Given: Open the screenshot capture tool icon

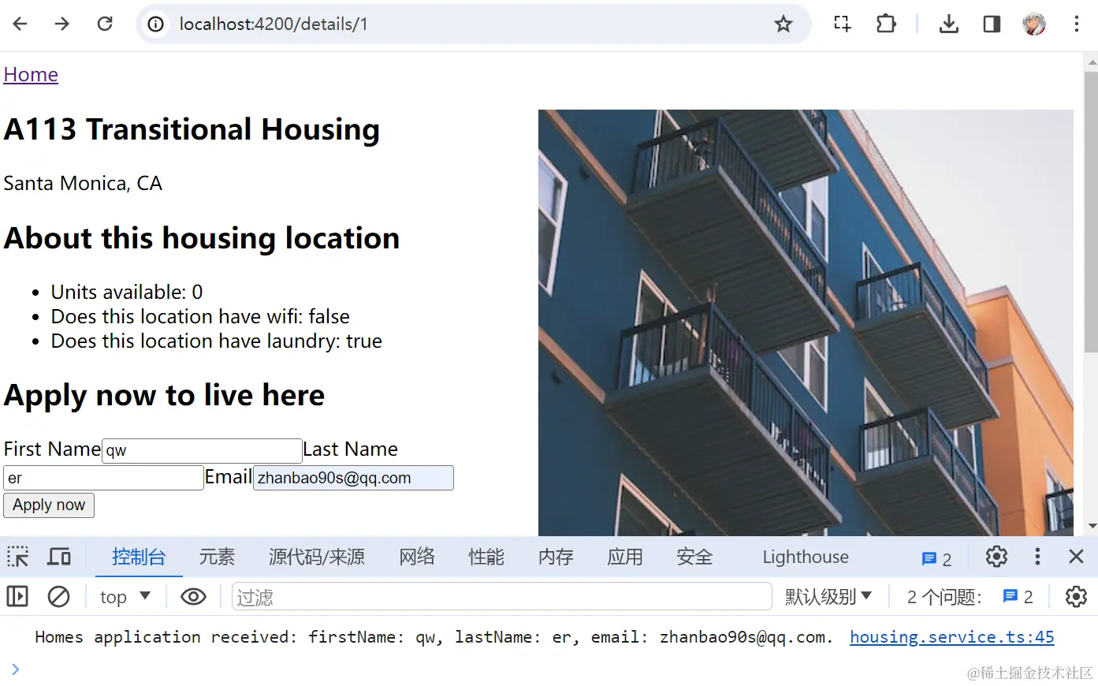Looking at the screenshot, I should 843,24.
